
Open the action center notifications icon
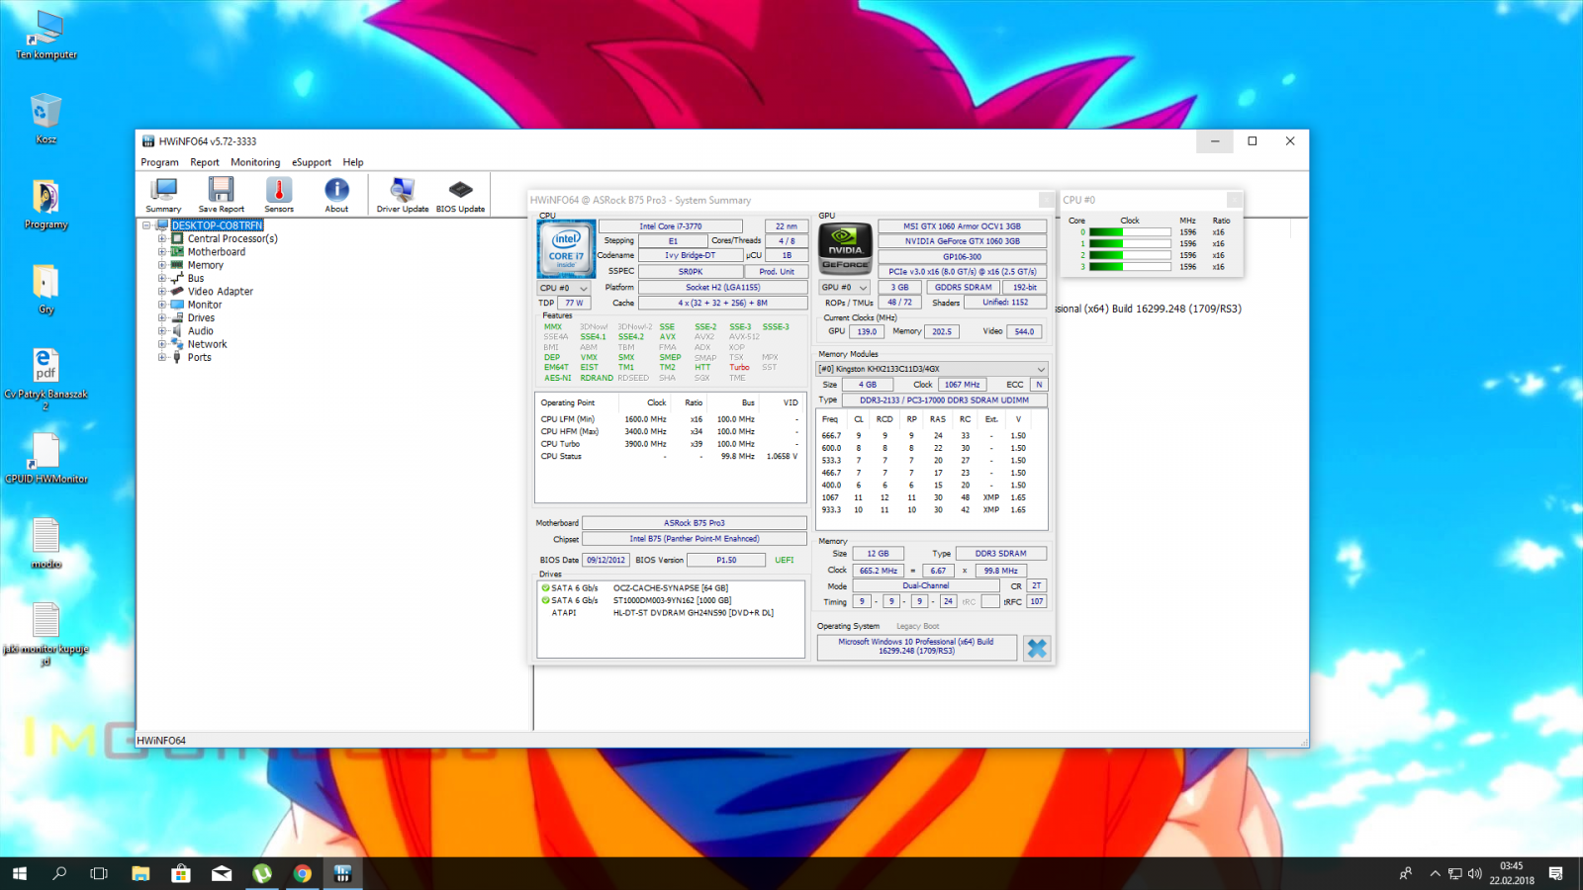click(1555, 873)
